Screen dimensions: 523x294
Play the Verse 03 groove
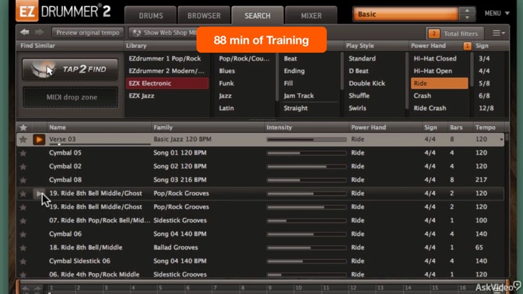[38, 139]
